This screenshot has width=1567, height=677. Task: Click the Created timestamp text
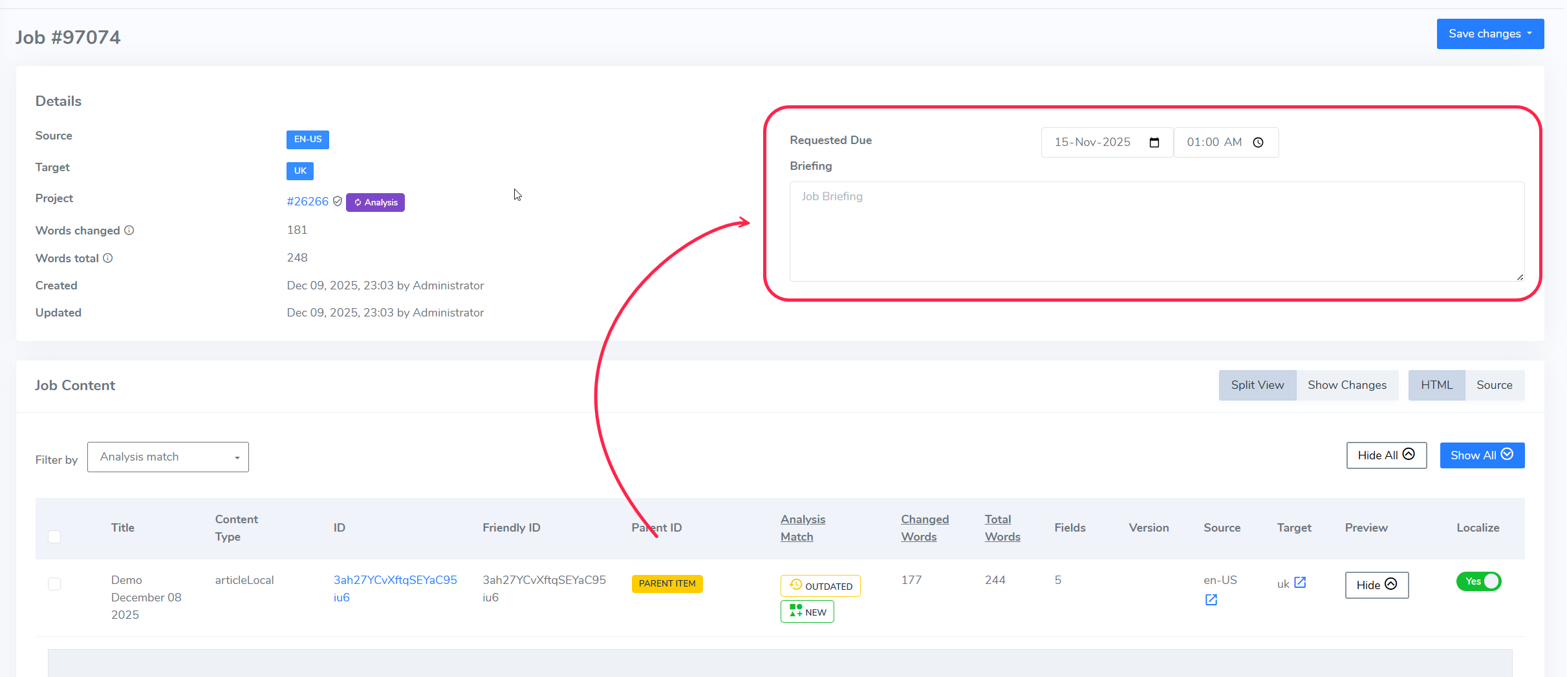(x=385, y=286)
